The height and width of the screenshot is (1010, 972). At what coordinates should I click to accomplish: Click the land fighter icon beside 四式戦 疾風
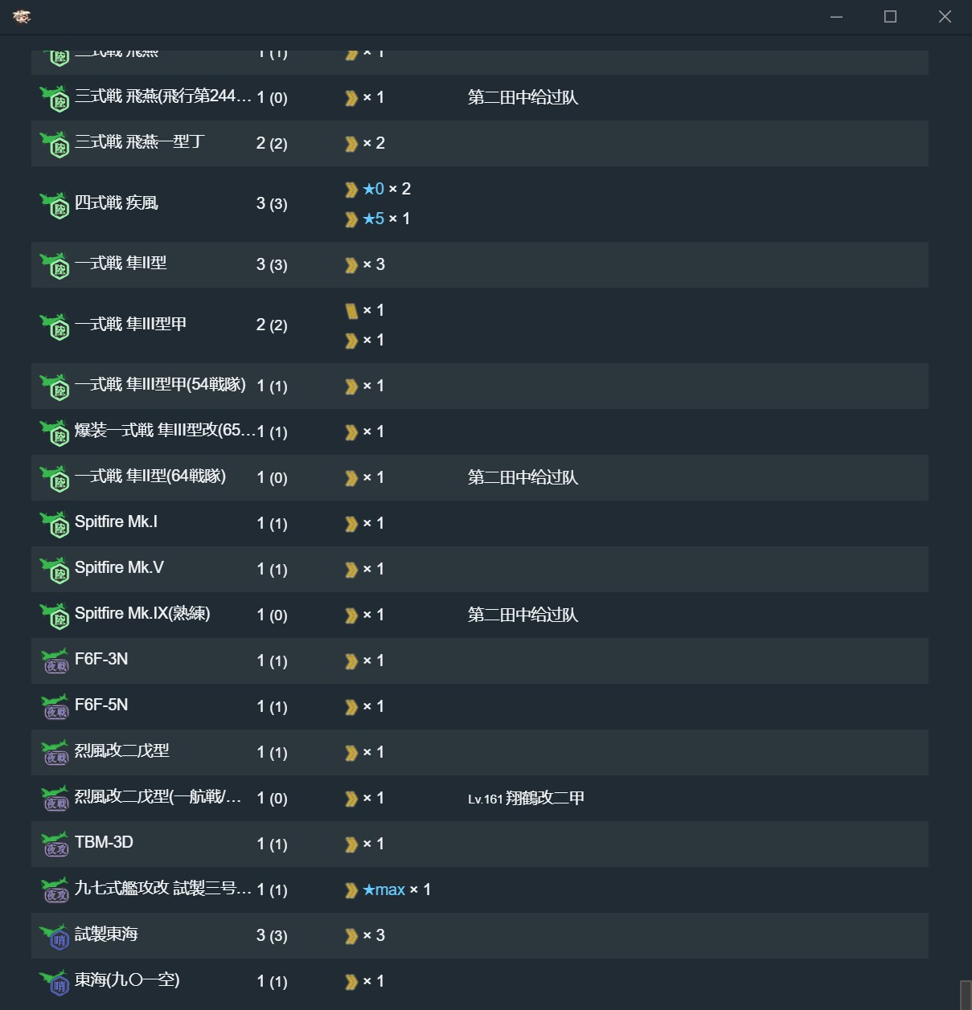point(55,205)
